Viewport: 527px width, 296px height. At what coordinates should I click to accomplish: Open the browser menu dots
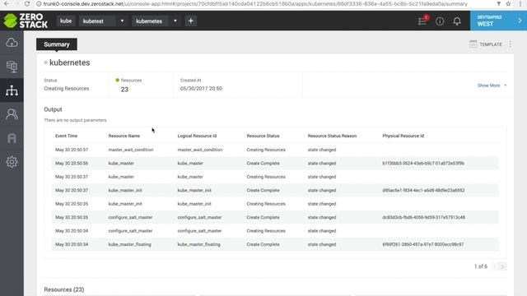pyautogui.click(x=520, y=3)
